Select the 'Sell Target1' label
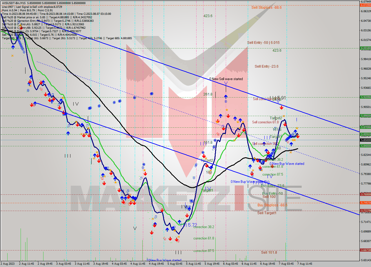The height and width of the screenshot is (267, 371). (267, 213)
